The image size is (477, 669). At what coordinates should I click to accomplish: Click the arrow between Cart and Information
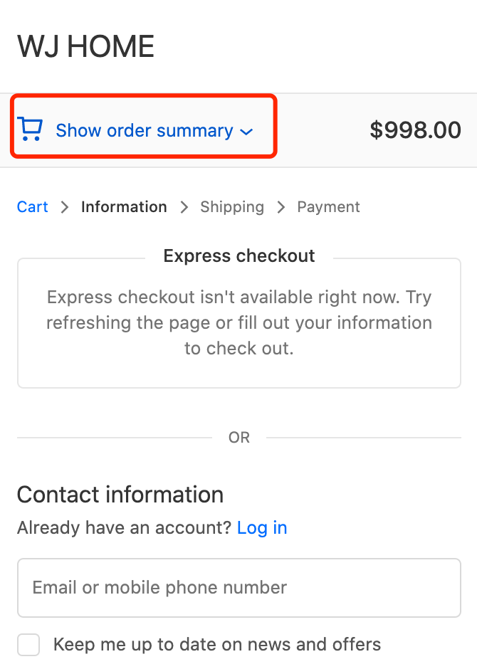click(65, 207)
